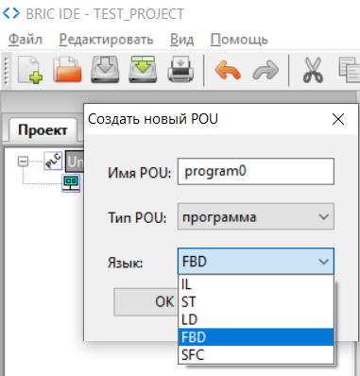Open the Редактировать menu
Image resolution: width=360 pixels, height=376 pixels.
[x=106, y=40]
